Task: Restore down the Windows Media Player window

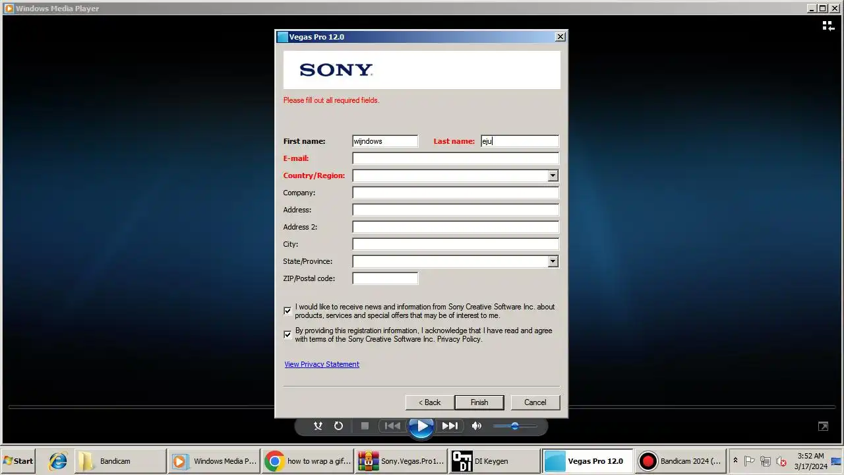Action: (x=822, y=9)
